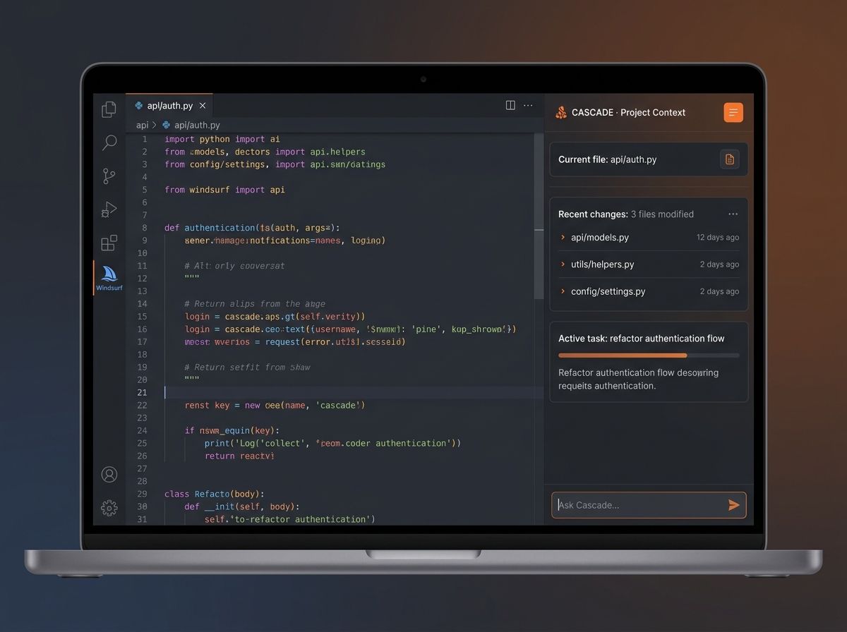Click the 'def authentication' line of code
This screenshot has width=847, height=632.
click(253, 228)
